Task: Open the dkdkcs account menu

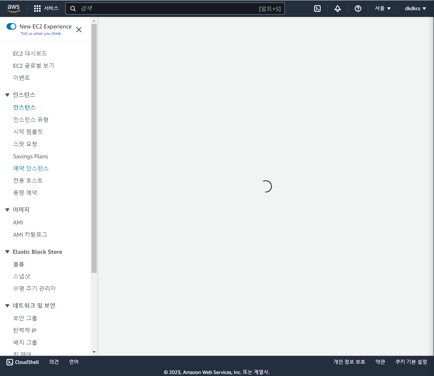Action: 415,9
